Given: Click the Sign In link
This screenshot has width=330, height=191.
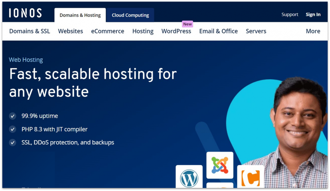Looking at the screenshot, I should 313,14.
